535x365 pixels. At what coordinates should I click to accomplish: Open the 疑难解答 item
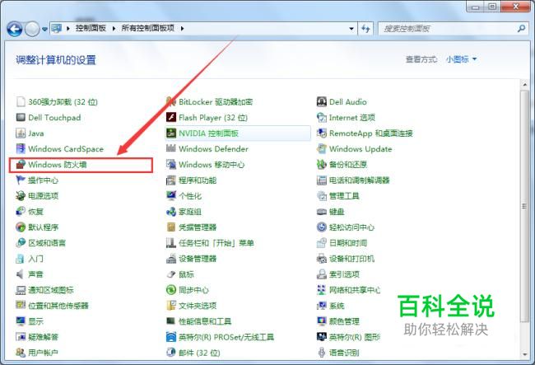(x=44, y=337)
